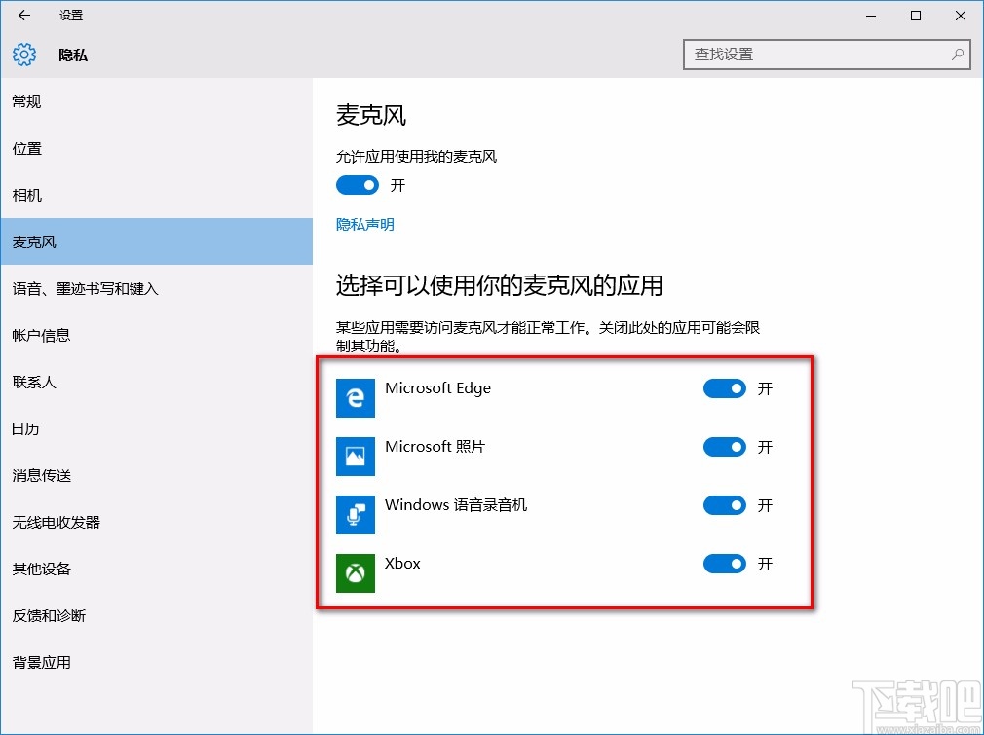The height and width of the screenshot is (735, 984).
Task: Click the Xbox app icon
Action: click(x=355, y=572)
